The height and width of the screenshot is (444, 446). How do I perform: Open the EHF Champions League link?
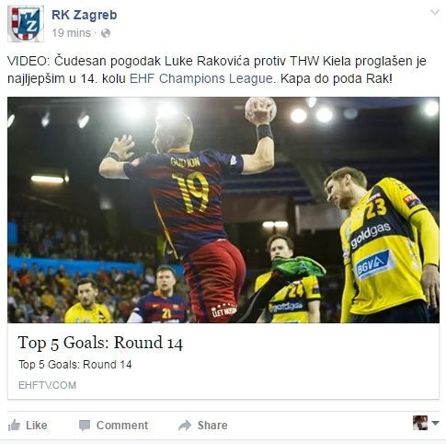click(x=200, y=78)
